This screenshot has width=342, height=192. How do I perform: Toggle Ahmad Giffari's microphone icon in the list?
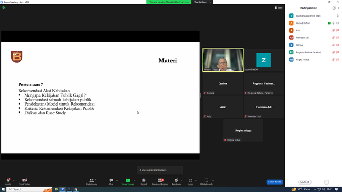point(333,23)
